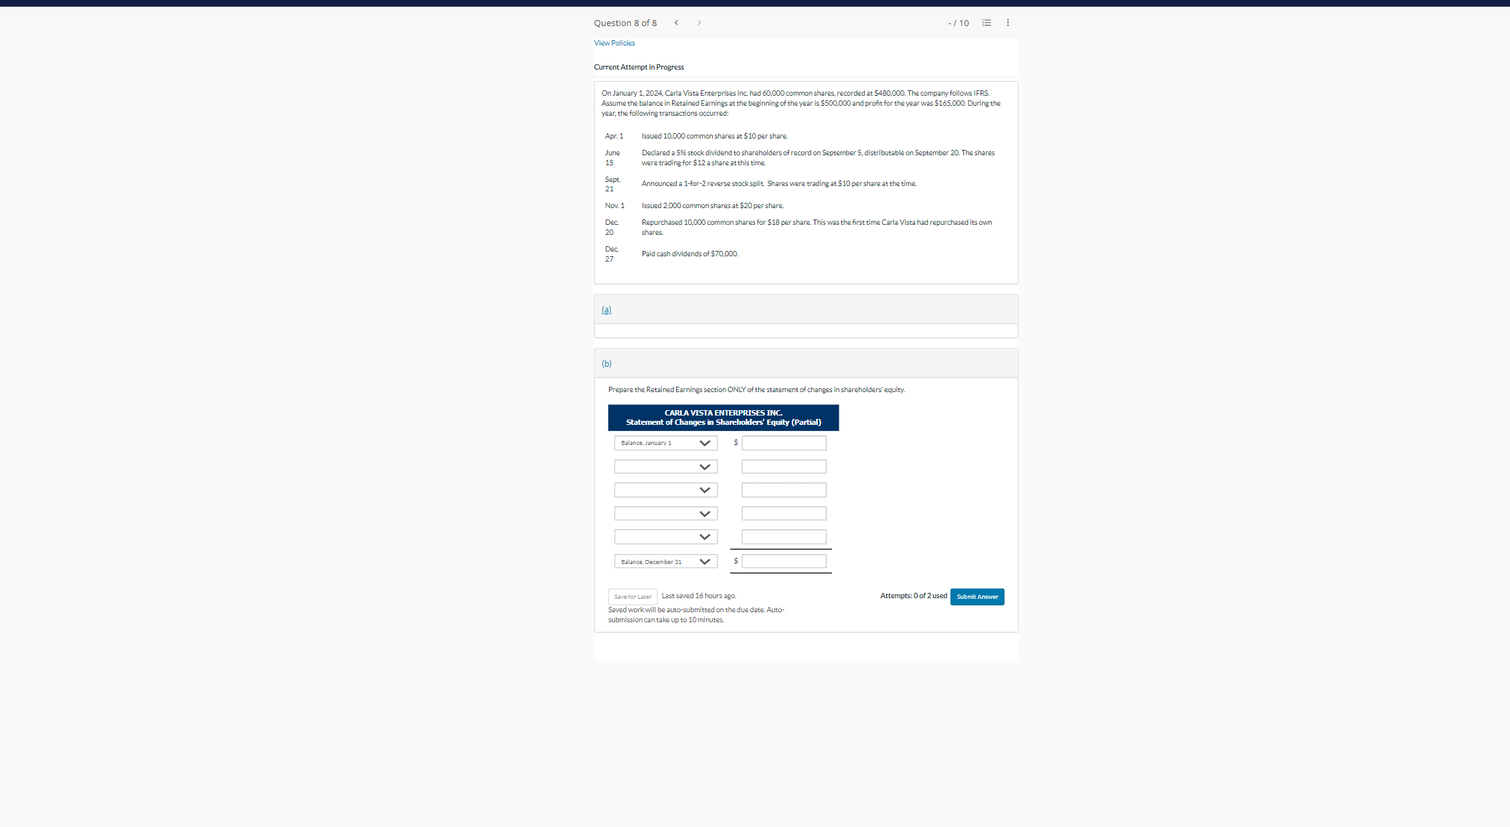Click the Submit Answer button
Screen dimensions: 1510x827
pos(977,595)
